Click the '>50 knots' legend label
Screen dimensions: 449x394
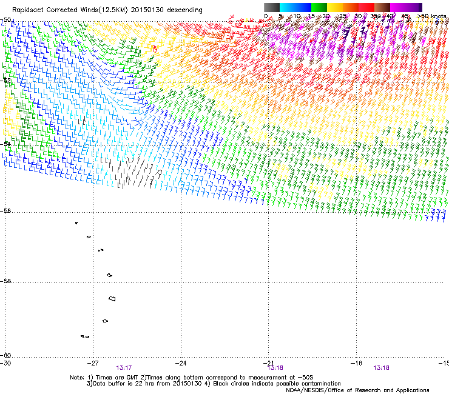point(431,16)
